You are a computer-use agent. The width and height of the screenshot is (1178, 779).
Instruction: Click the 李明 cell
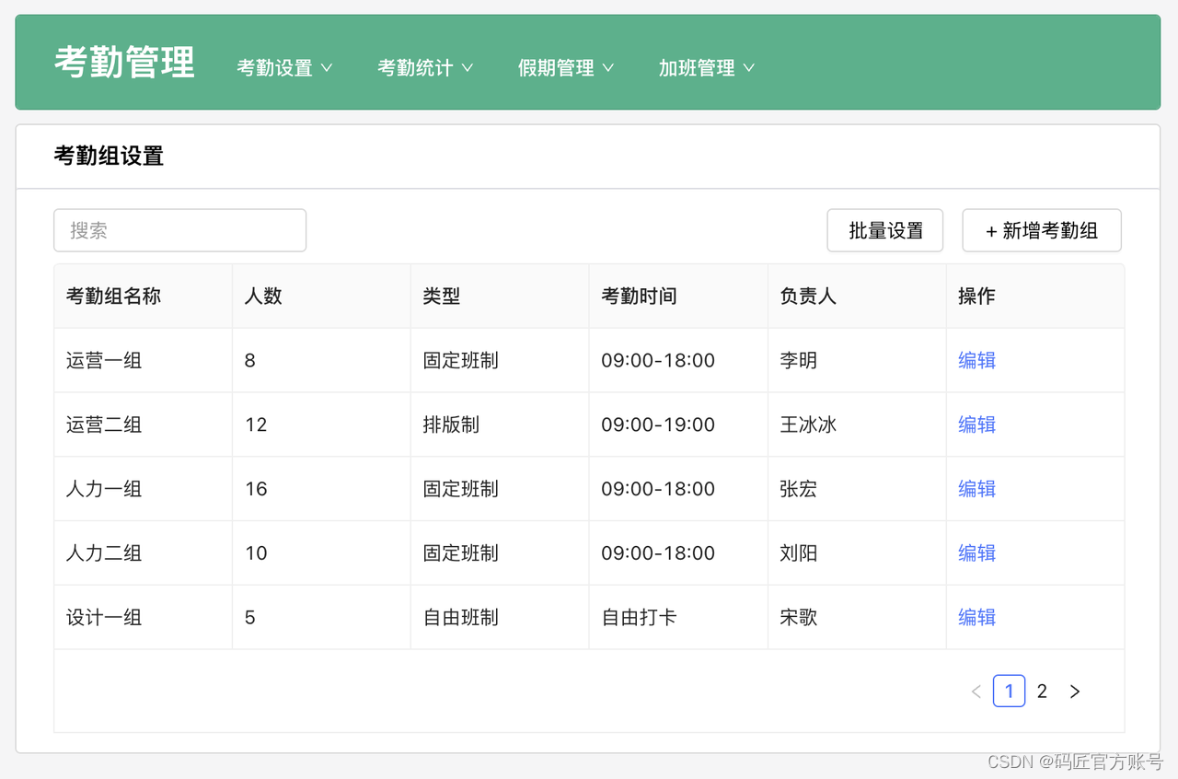(x=857, y=360)
